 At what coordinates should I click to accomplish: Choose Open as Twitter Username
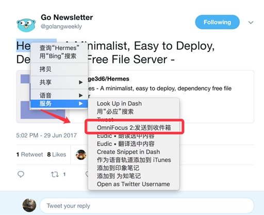point(134,184)
